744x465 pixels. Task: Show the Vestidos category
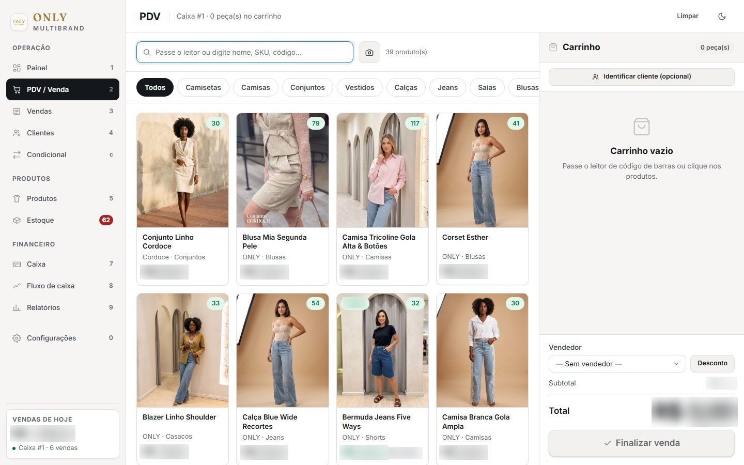coord(360,87)
